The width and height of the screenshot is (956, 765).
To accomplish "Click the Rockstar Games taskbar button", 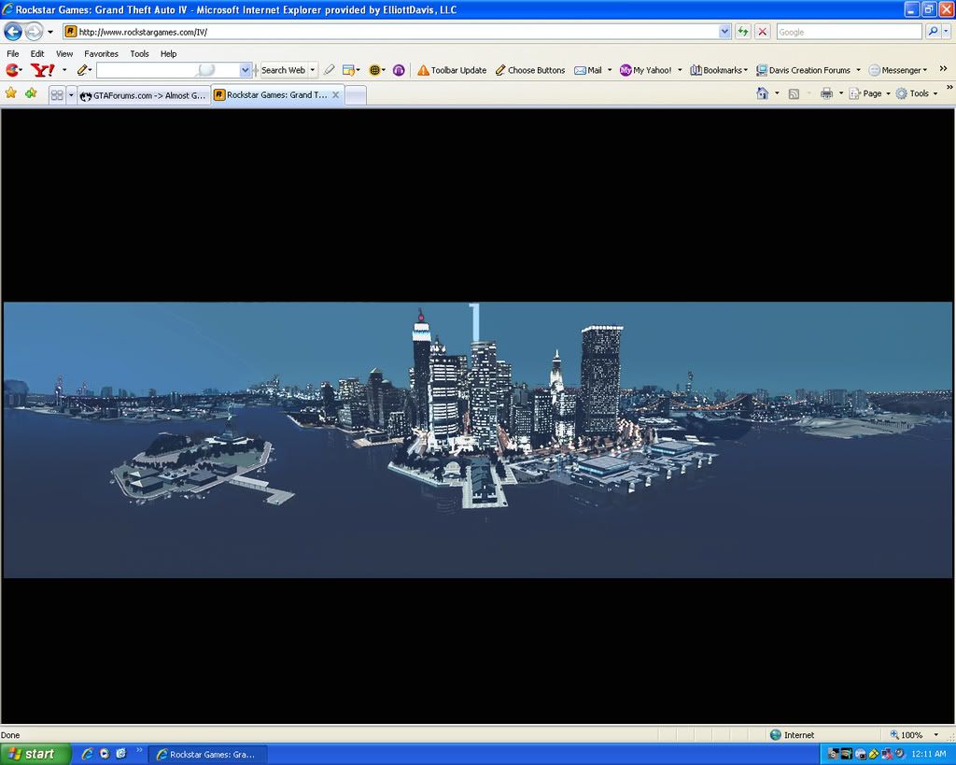I will (207, 755).
